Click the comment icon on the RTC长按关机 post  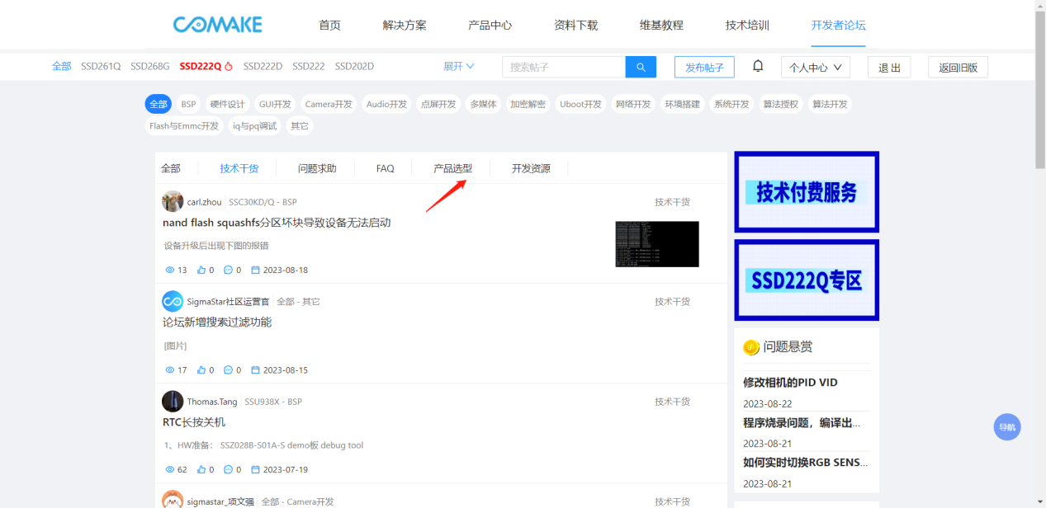[229, 470]
